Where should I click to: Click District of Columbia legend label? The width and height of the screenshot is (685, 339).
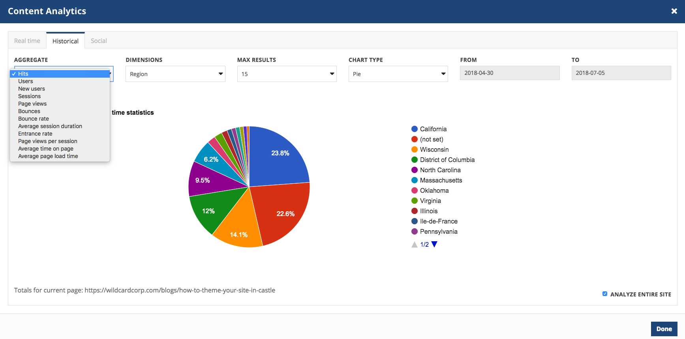tap(447, 160)
